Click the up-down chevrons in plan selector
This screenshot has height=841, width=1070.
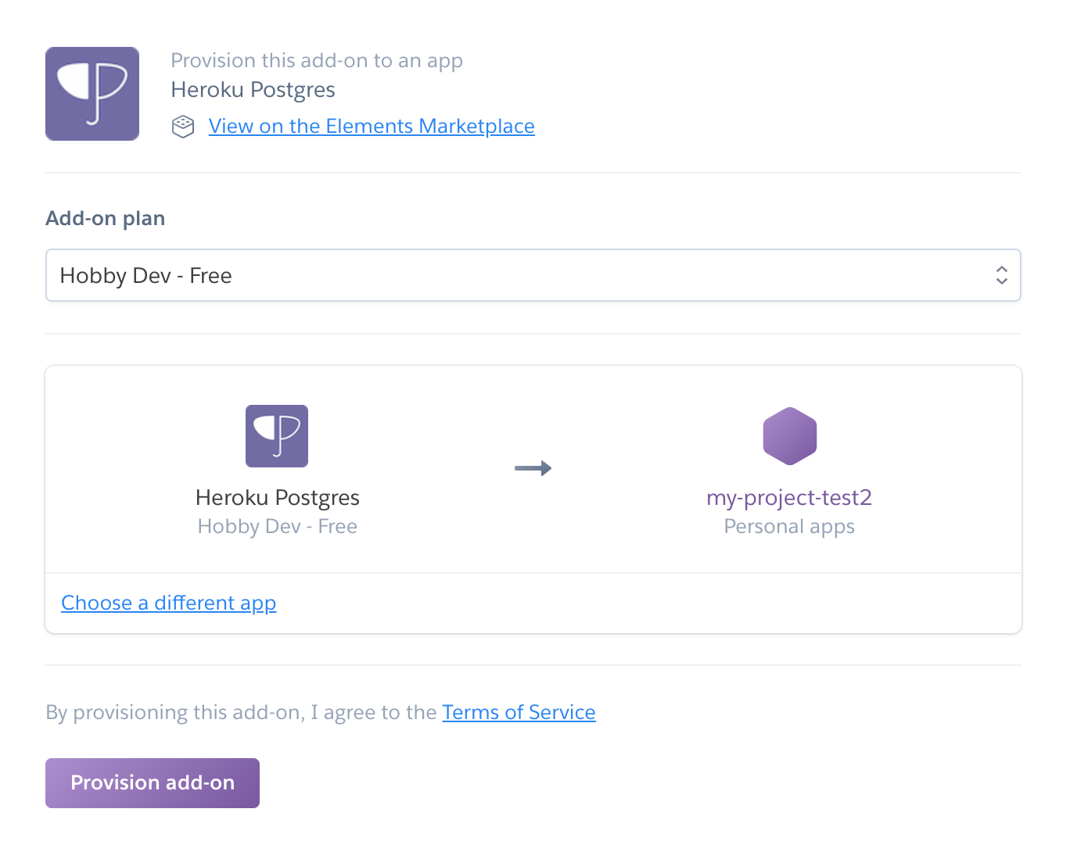[x=1002, y=275]
